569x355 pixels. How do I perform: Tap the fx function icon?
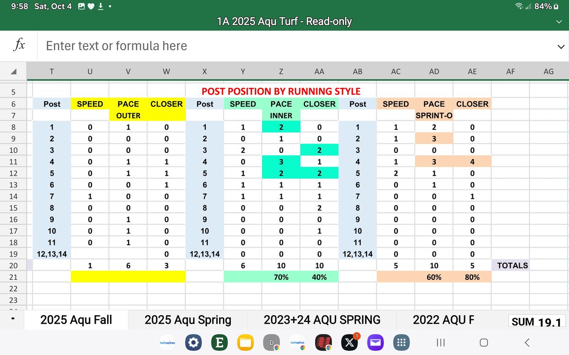pos(19,45)
